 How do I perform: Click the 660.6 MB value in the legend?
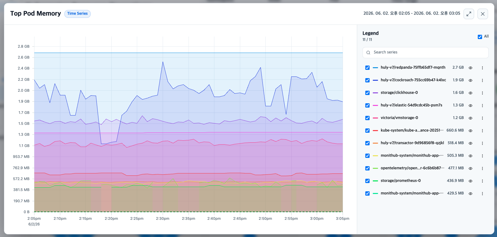click(x=455, y=130)
